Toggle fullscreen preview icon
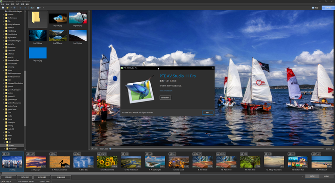 [332, 149]
